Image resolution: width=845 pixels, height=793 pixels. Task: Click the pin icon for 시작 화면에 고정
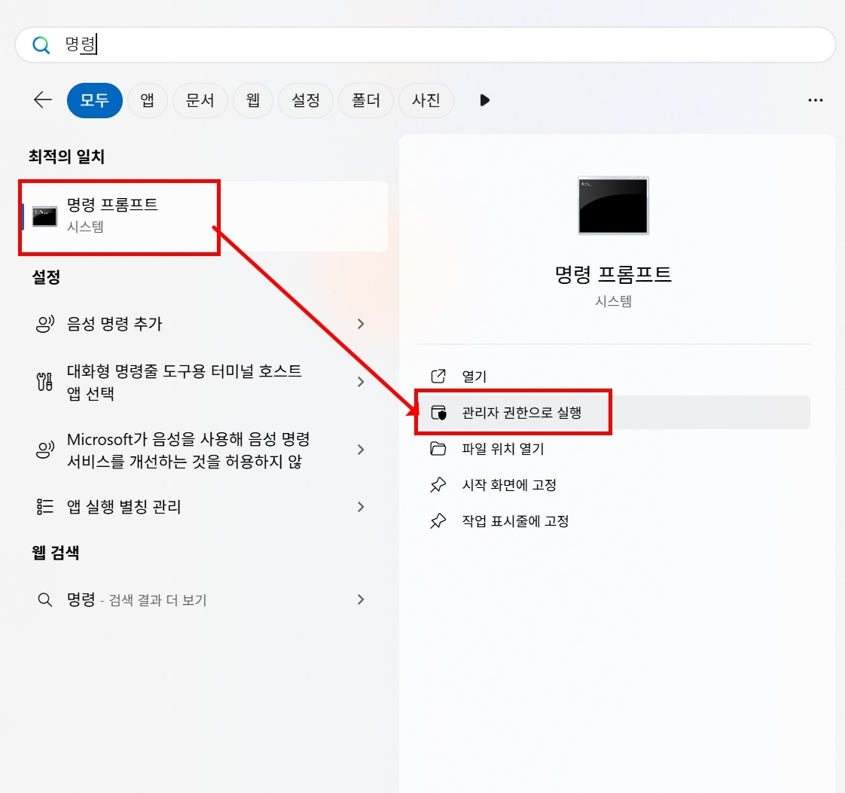click(438, 486)
